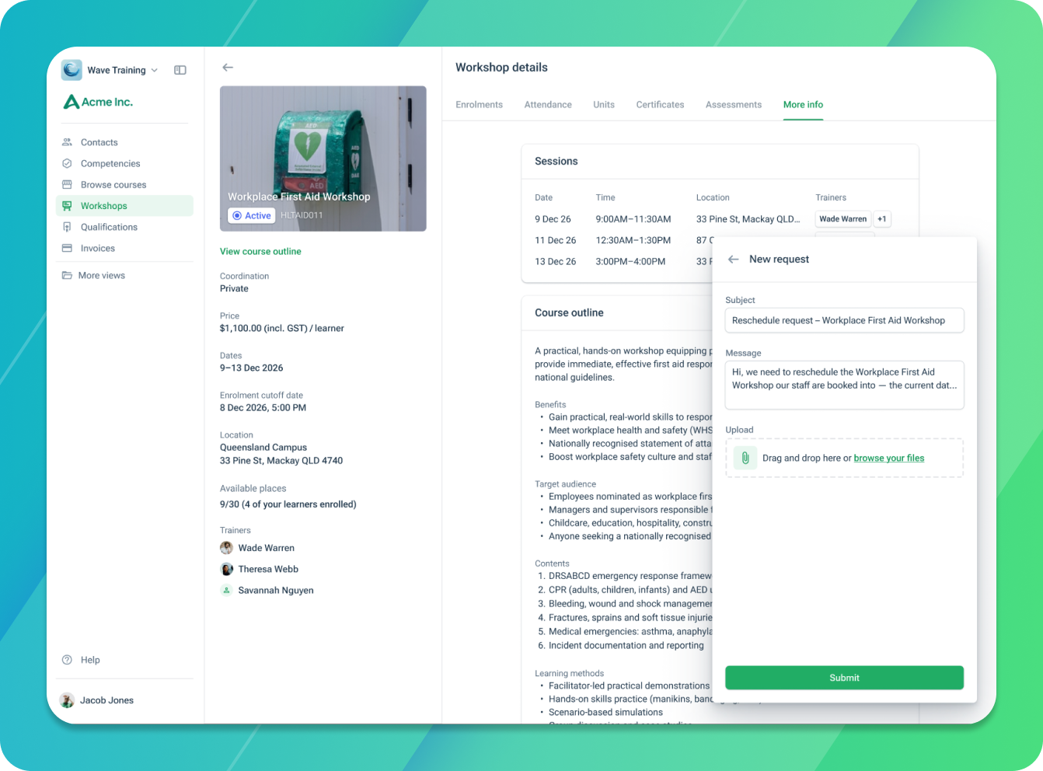This screenshot has height=771, width=1043.
Task: Open Competencies in the sidebar
Action: [124, 163]
